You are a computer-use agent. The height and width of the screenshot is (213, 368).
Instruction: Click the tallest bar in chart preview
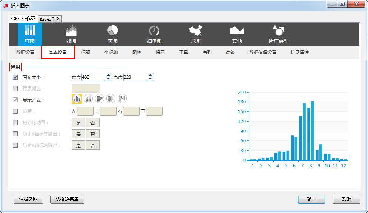(x=312, y=131)
